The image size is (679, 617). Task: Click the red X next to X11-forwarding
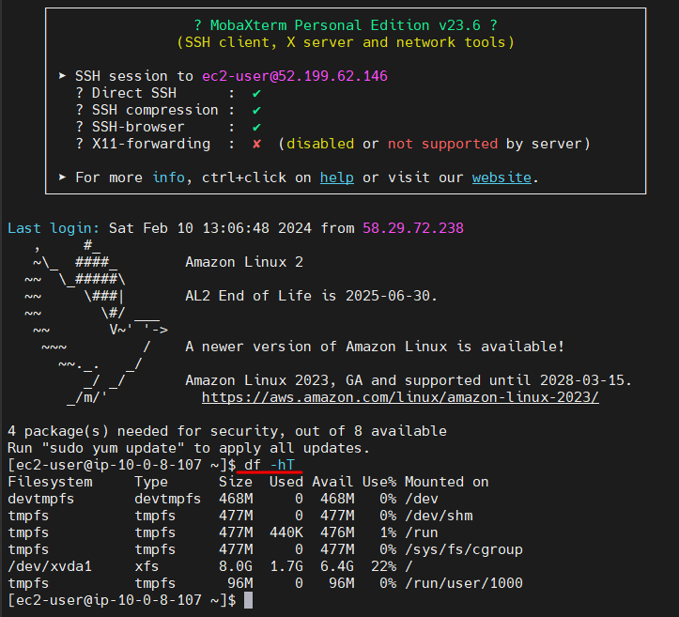click(x=256, y=144)
